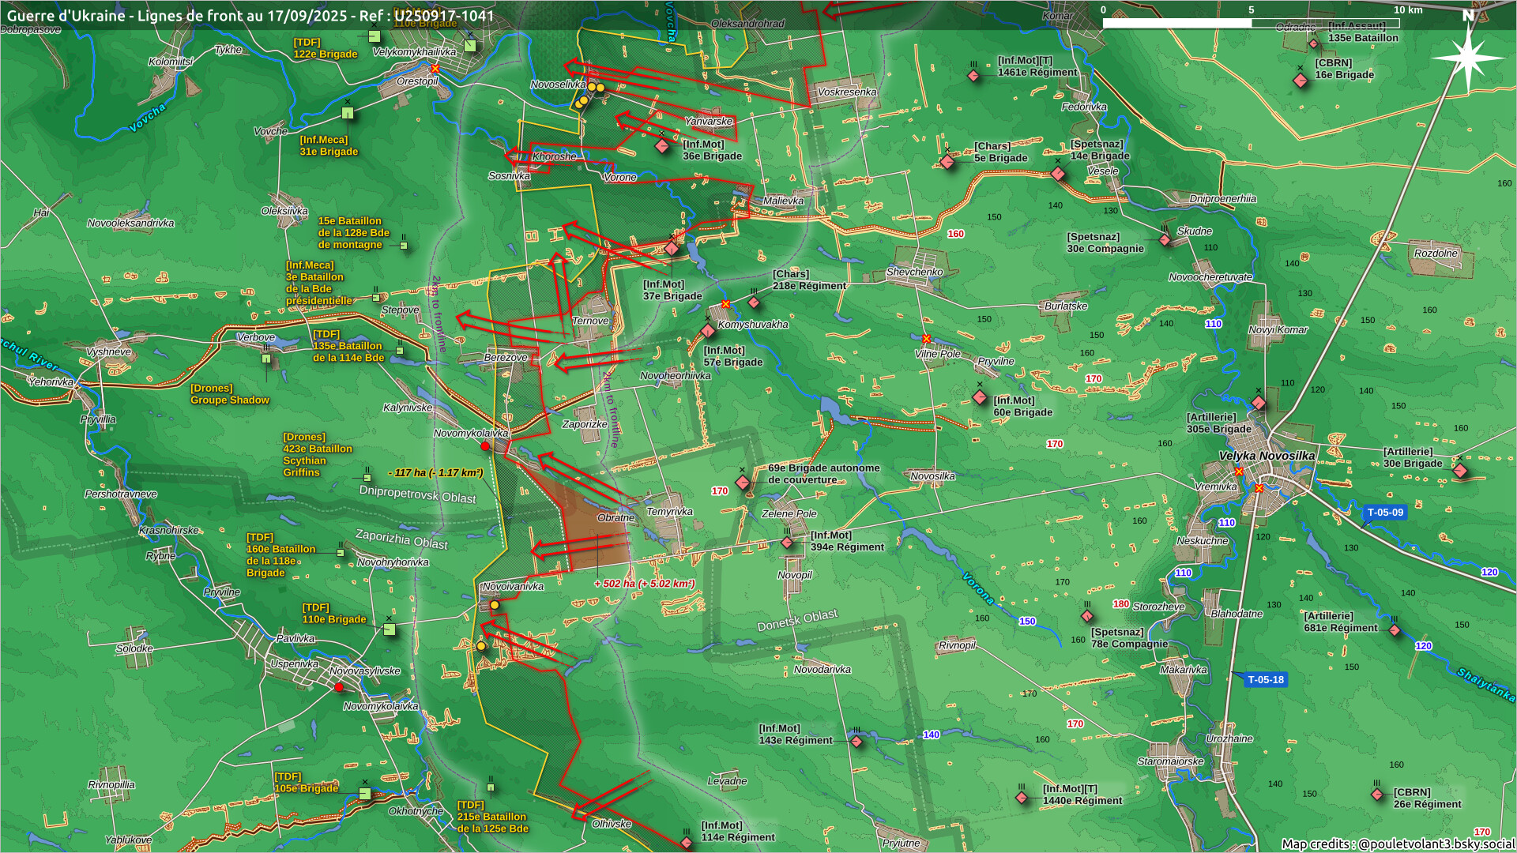Click the 10 km scale bar
The height and width of the screenshot is (853, 1517).
pyautogui.click(x=1252, y=23)
